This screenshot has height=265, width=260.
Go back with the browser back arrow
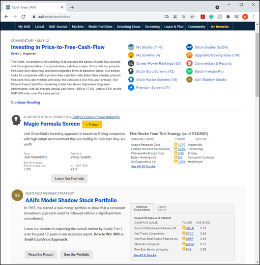[x=6, y=17]
